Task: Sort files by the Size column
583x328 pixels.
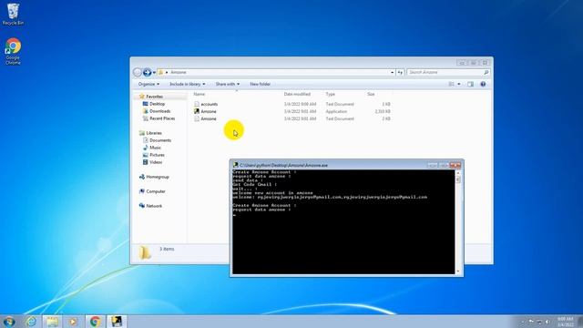Action: pos(371,94)
